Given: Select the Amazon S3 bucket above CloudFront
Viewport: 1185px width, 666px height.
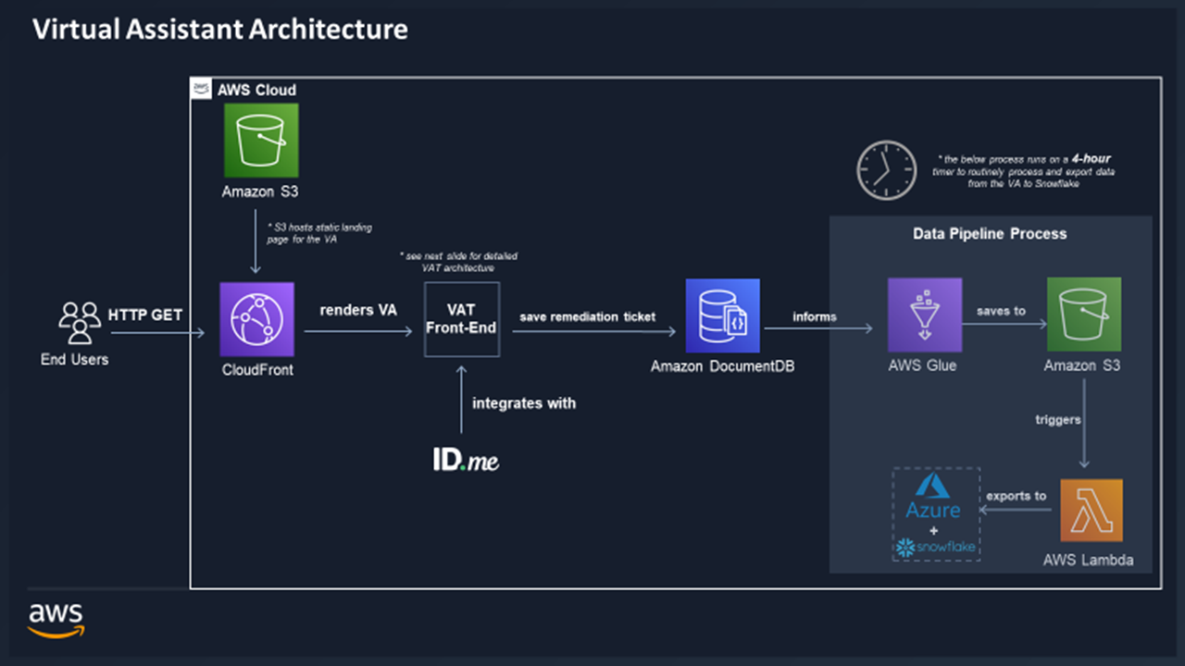Looking at the screenshot, I should click(261, 140).
